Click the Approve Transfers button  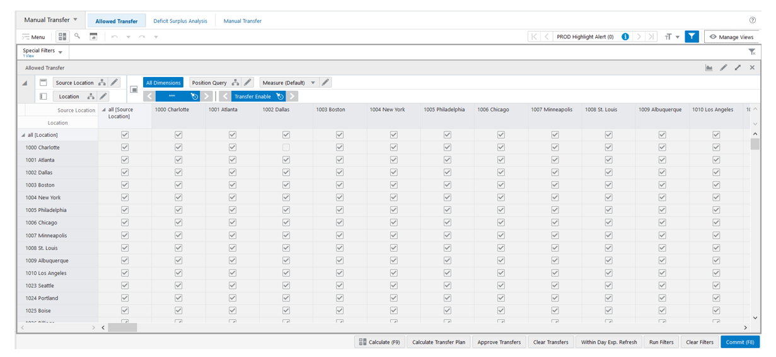499,342
